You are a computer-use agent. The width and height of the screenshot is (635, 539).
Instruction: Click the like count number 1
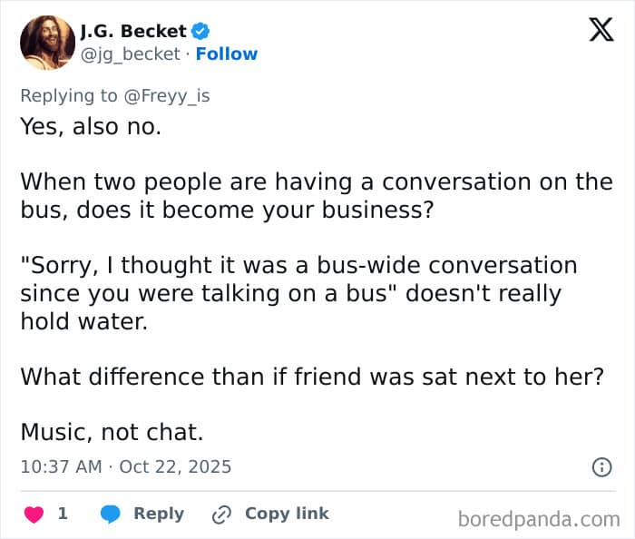pyautogui.click(x=63, y=514)
